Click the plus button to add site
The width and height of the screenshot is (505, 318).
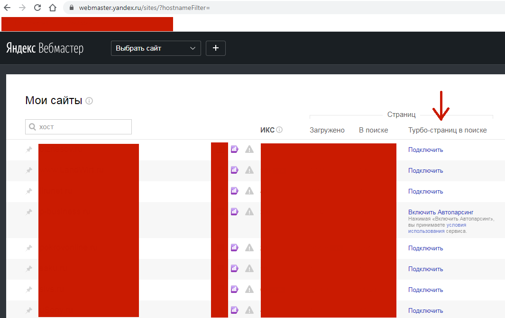216,48
